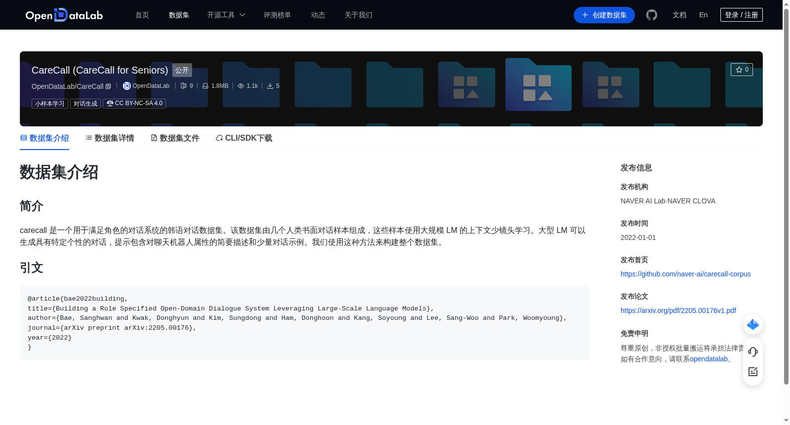The image size is (790, 425).
Task: Click the views eye icon 1.1k
Action: pyautogui.click(x=241, y=86)
